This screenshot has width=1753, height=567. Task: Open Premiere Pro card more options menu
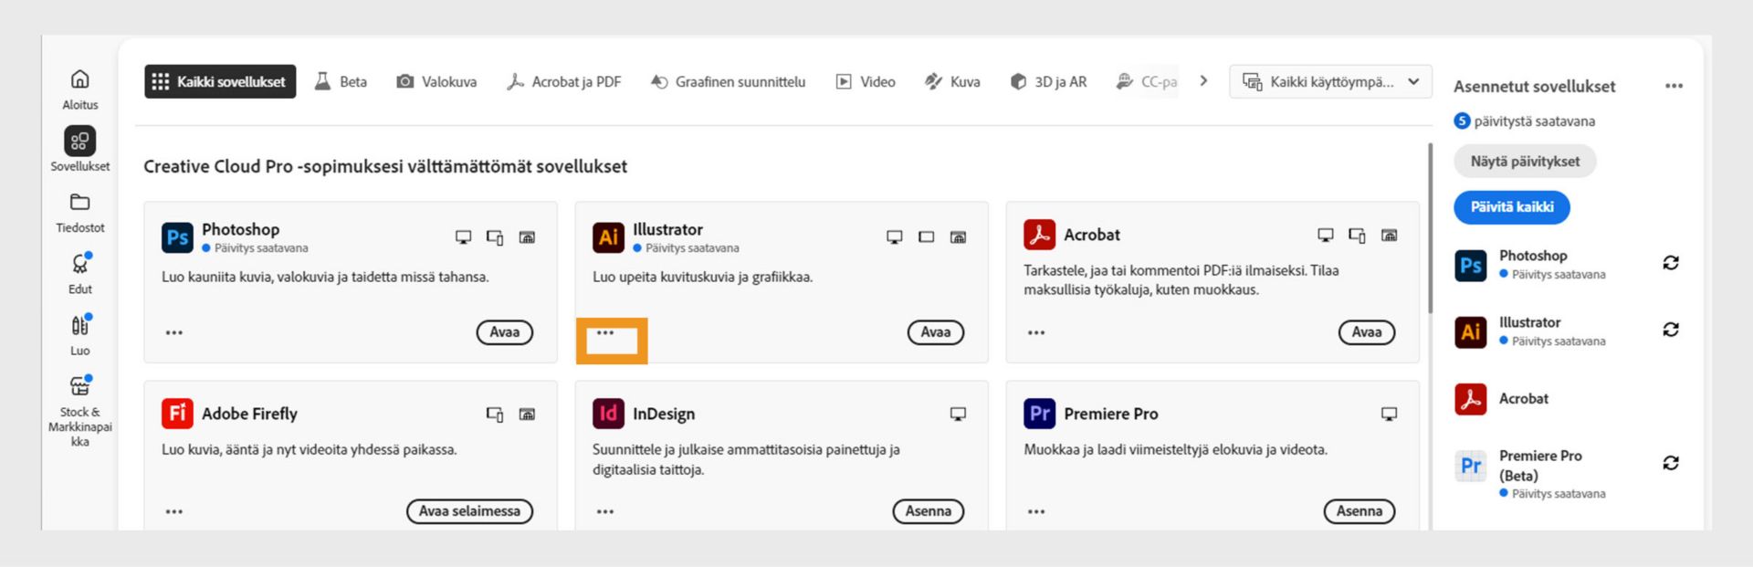pyautogui.click(x=1036, y=511)
